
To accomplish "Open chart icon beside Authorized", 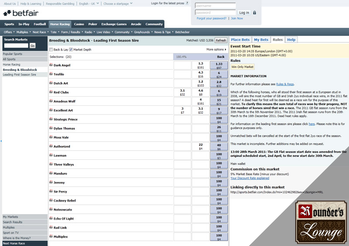I will tap(51, 146).
